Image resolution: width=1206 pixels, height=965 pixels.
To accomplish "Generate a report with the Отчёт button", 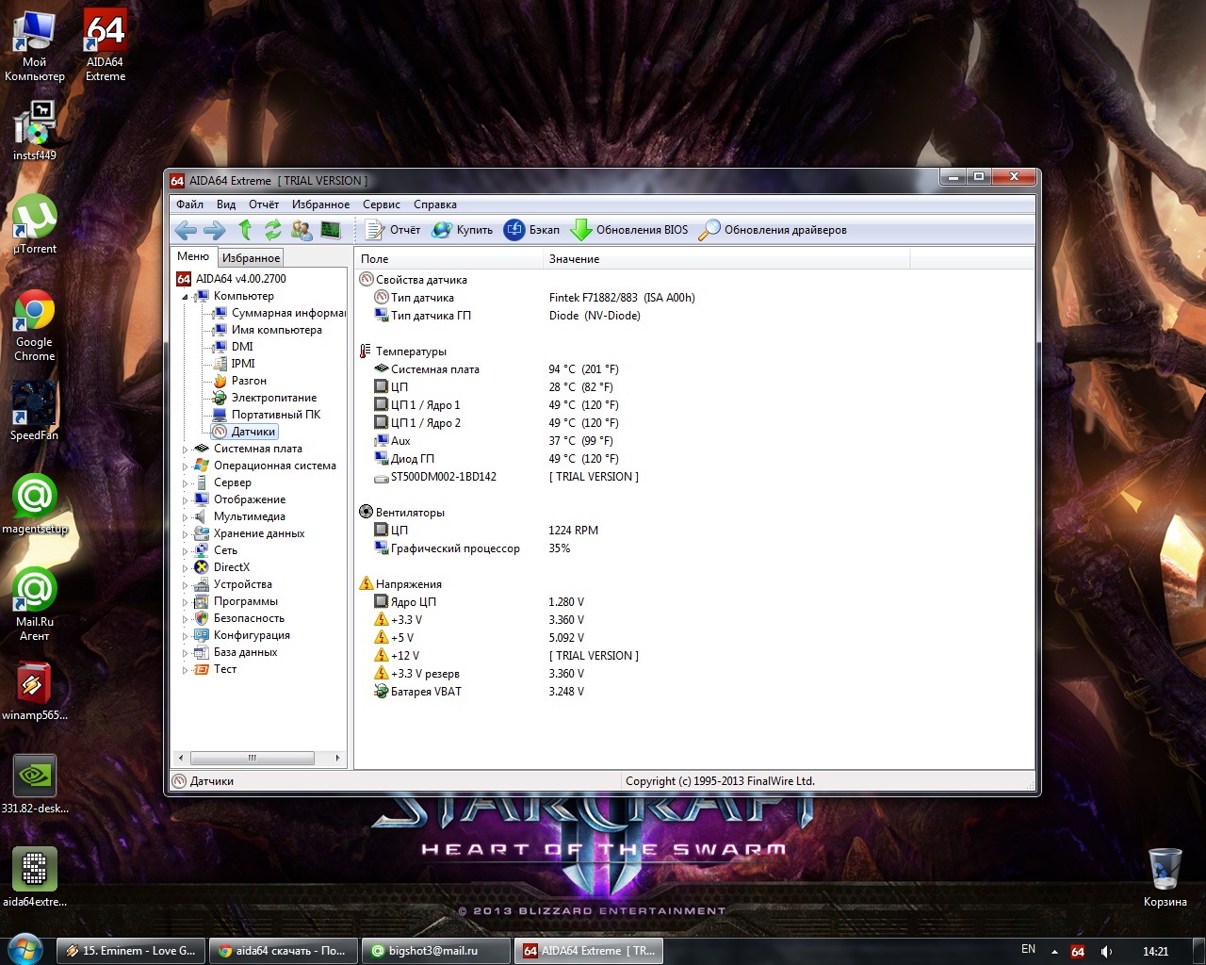I will click(393, 230).
